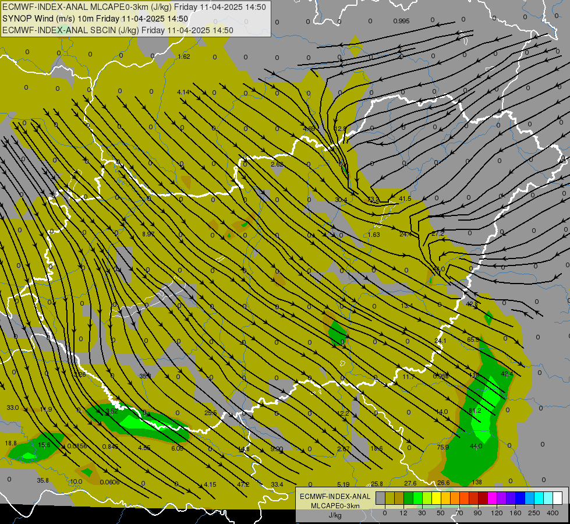Select the pure blue swatch right of 160
Viewport: 570px width, 524px height.
pos(520,498)
